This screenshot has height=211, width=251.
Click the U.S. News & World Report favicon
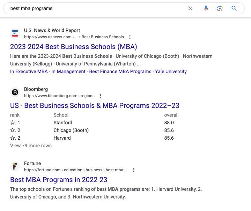tap(15, 33)
